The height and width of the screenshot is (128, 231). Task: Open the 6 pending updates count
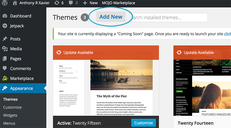[62, 3]
